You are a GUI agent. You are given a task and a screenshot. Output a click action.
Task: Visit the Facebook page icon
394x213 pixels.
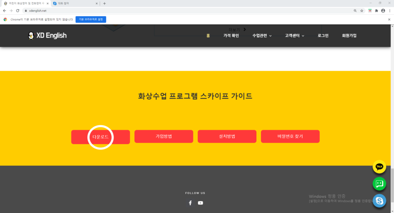coord(190,203)
